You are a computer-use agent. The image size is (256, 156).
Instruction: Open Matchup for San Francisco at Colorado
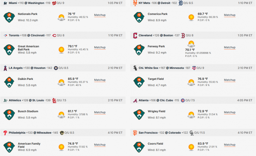(x=230, y=145)
